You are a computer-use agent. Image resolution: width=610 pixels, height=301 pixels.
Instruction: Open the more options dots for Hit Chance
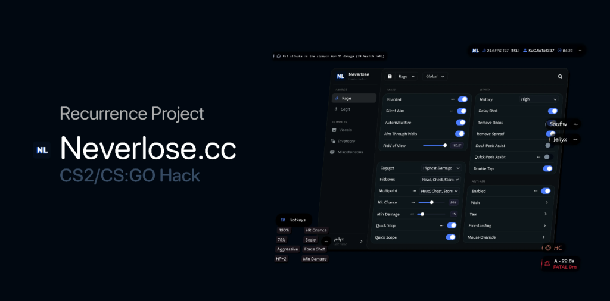click(x=413, y=202)
